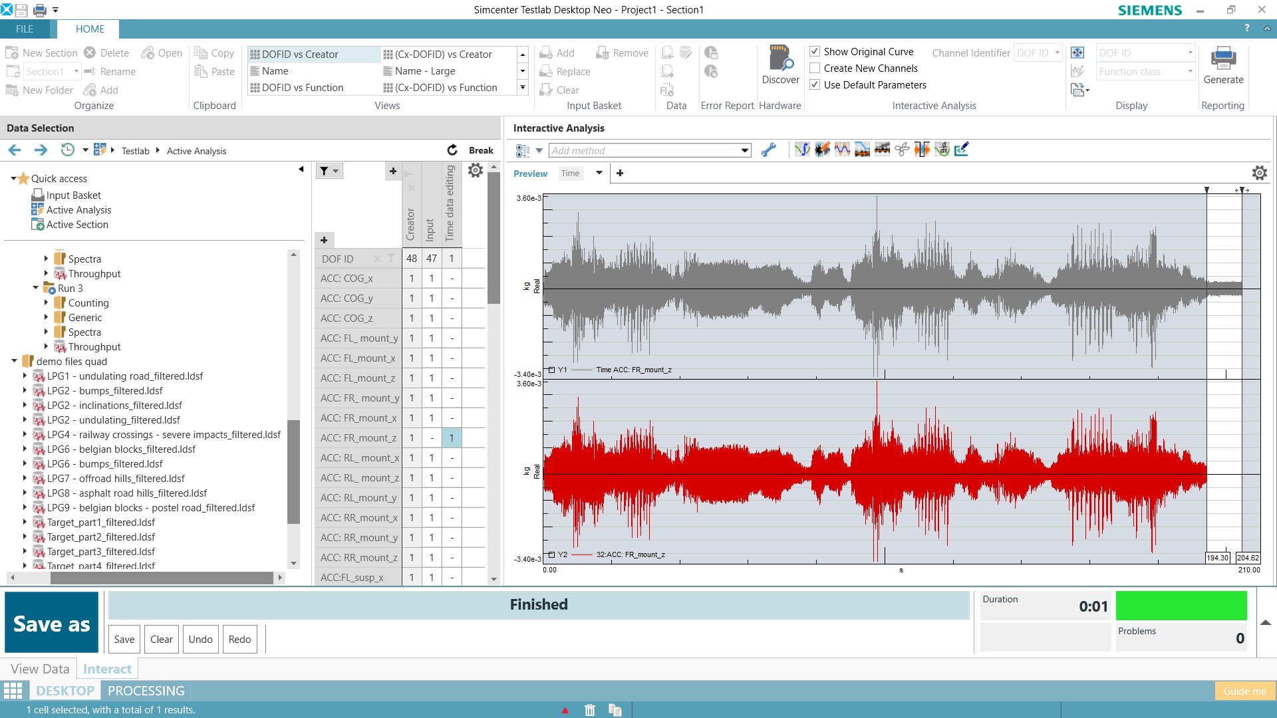
Task: Click the Discover hardware icon
Action: pyautogui.click(x=781, y=59)
